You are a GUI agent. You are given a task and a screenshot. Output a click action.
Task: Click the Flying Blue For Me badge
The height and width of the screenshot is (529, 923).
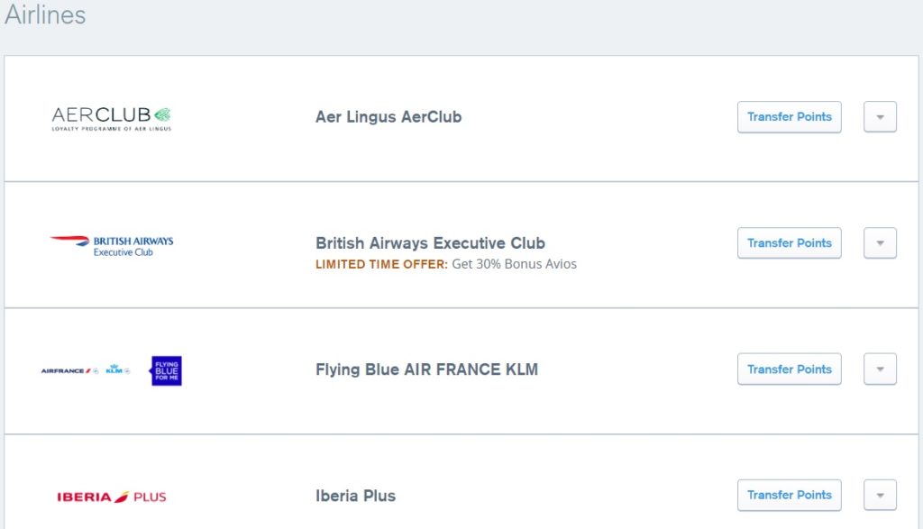coord(166,370)
